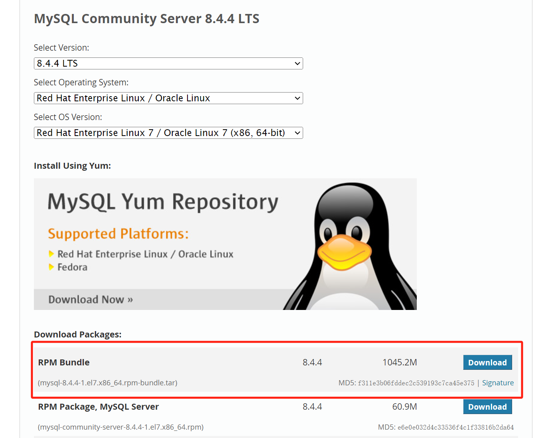The height and width of the screenshot is (438, 548).
Task: Click the Supported Platforms heading in banner
Action: [x=118, y=234]
